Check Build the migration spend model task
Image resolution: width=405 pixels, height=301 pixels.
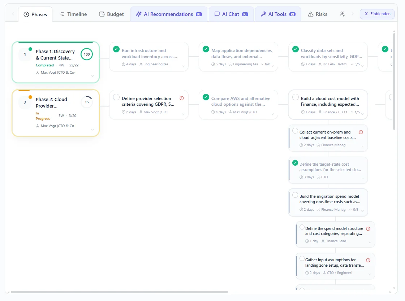click(295, 195)
